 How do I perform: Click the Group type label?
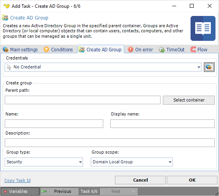coord(18,152)
